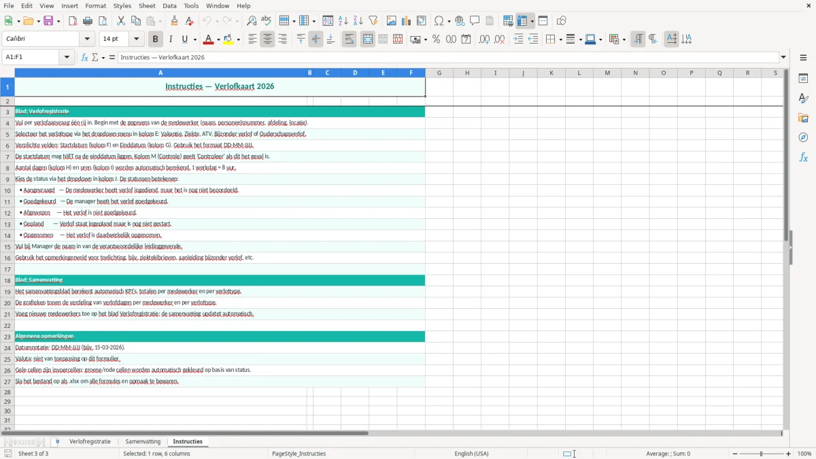Viewport: 816px width, 459px height.
Task: Open the Sheet menu
Action: [x=147, y=5]
